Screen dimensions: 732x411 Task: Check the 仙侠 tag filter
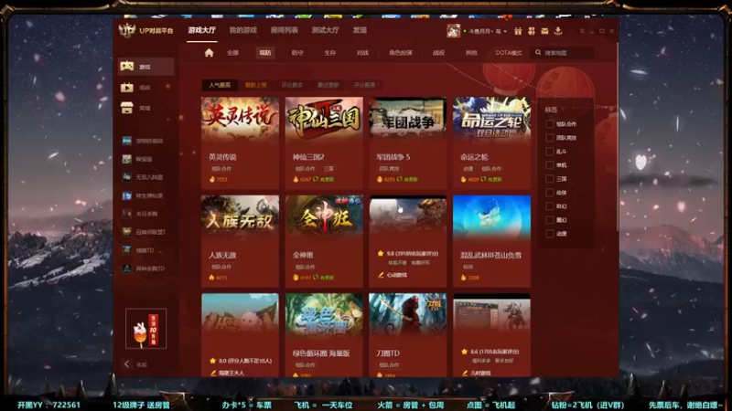point(550,193)
